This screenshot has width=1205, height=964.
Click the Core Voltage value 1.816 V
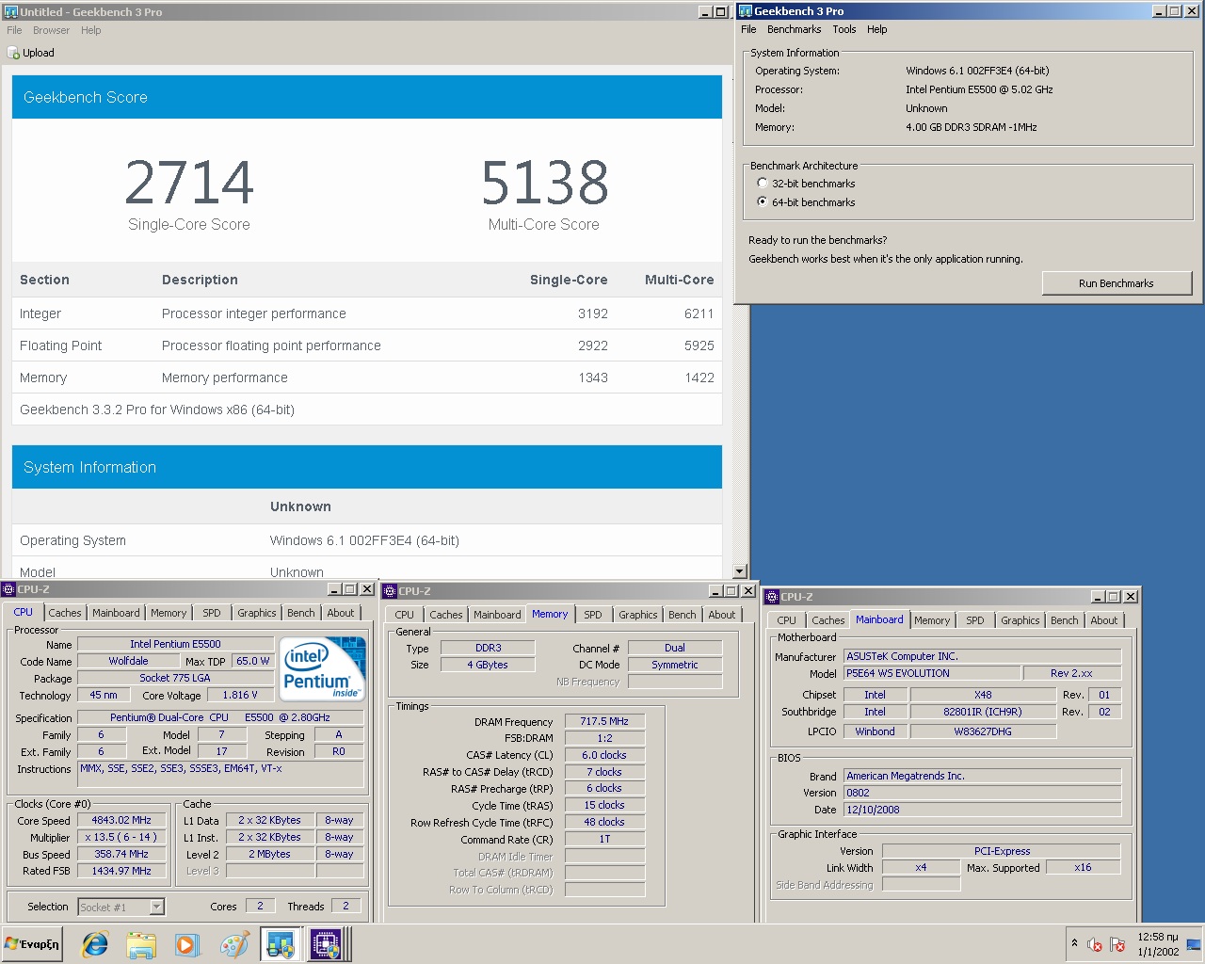tap(240, 696)
